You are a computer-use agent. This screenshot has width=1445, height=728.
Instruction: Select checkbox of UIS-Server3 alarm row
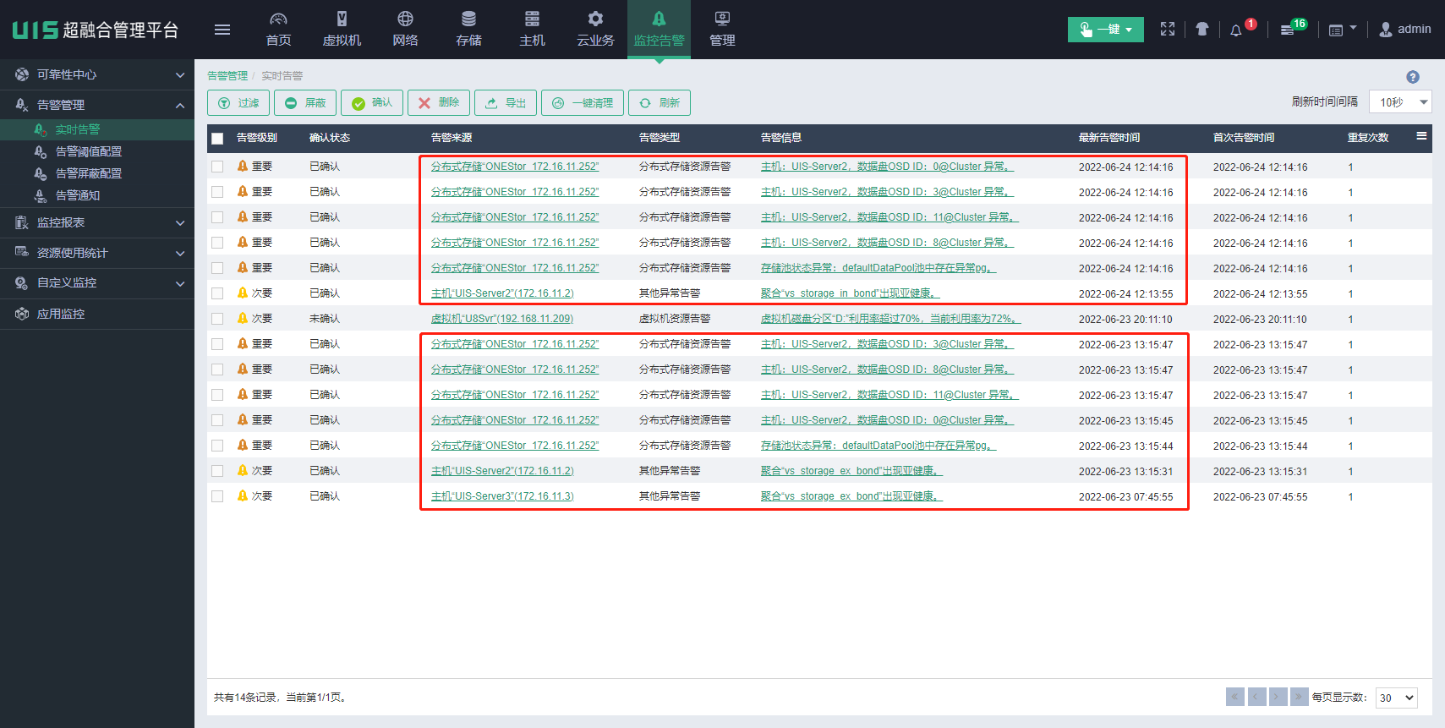[x=217, y=496]
